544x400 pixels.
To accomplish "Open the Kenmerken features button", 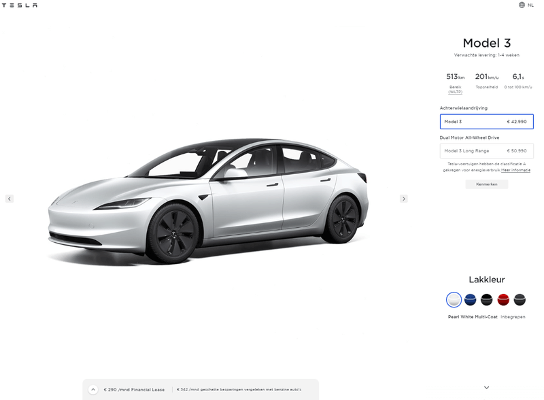I will click(x=486, y=184).
